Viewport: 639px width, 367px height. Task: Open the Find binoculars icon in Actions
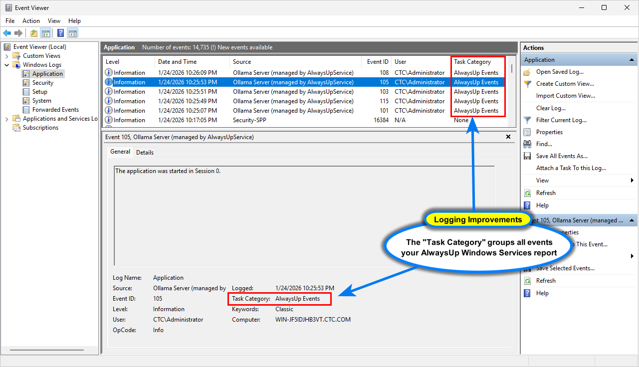[527, 144]
